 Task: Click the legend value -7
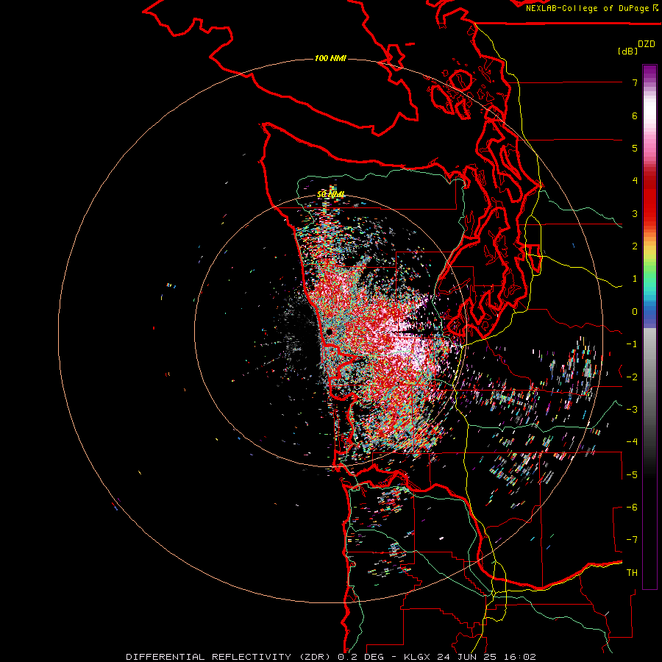tap(632, 540)
